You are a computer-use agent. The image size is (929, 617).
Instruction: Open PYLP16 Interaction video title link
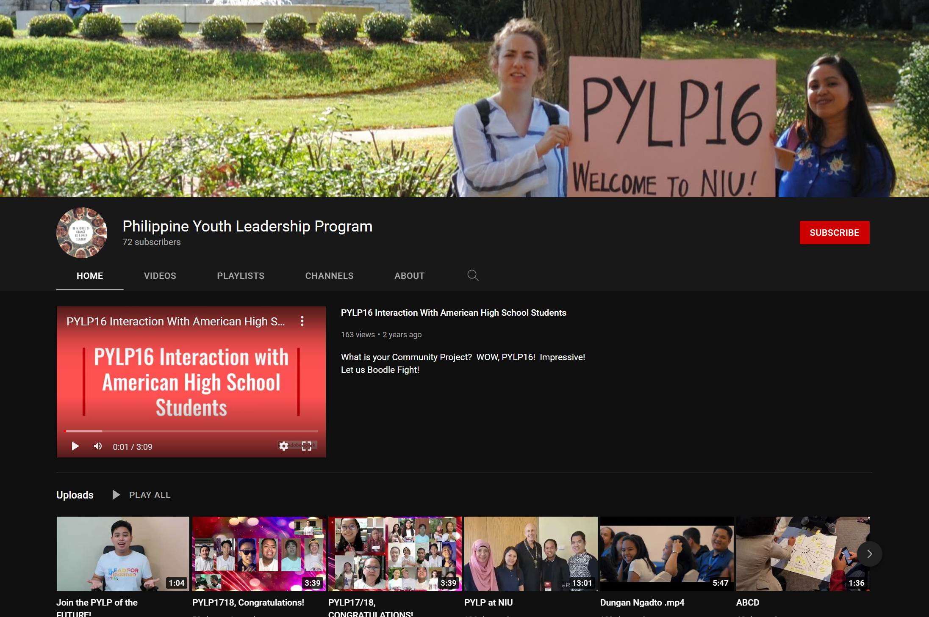453,313
